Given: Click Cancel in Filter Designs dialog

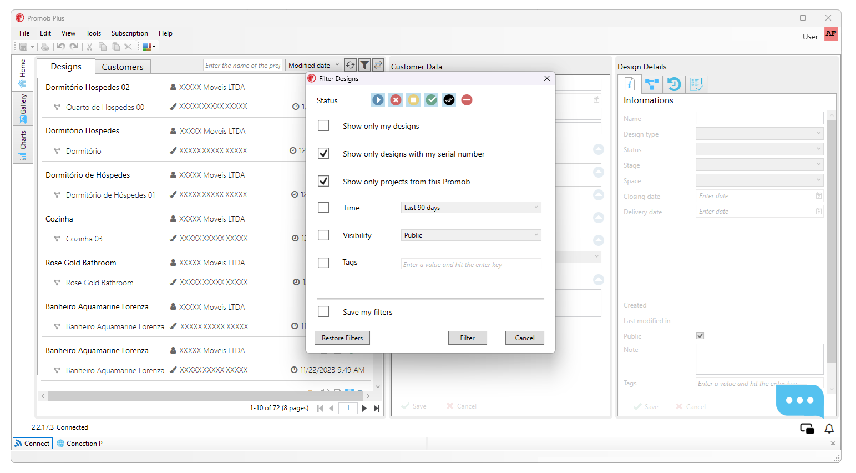Looking at the screenshot, I should [525, 338].
